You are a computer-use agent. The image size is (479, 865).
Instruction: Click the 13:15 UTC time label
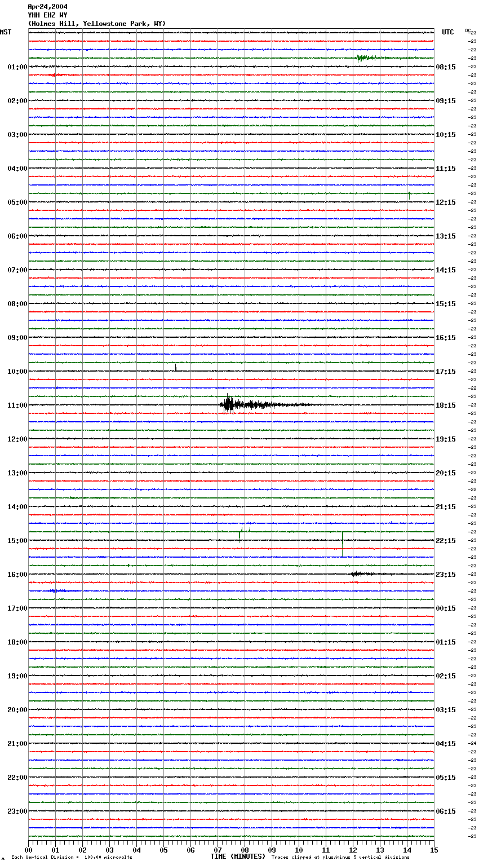point(446,236)
